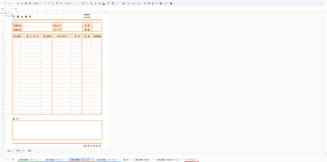Click the font size field showing 10
327x162 pixels.
[83, 3]
